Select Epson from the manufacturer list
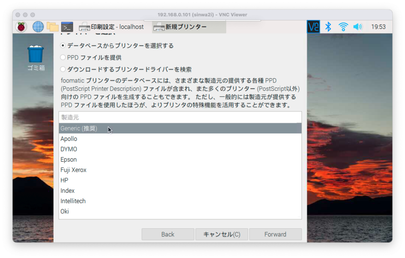The height and width of the screenshot is (258, 405). [69, 160]
